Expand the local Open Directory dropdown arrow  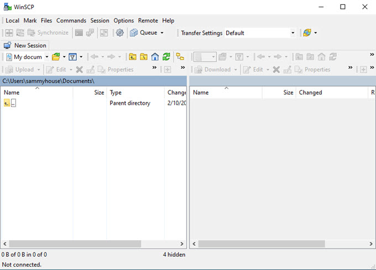pyautogui.click(x=64, y=57)
